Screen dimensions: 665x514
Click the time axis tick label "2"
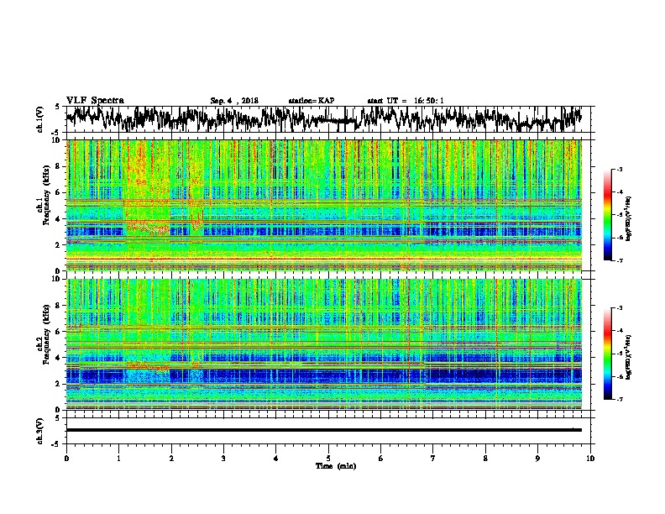[x=171, y=458]
